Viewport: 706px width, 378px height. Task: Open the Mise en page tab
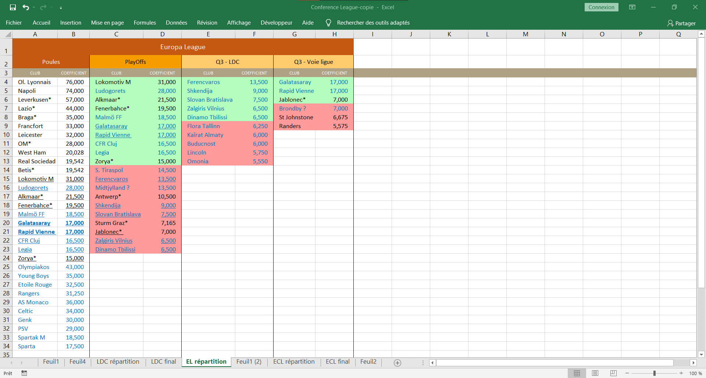point(107,23)
